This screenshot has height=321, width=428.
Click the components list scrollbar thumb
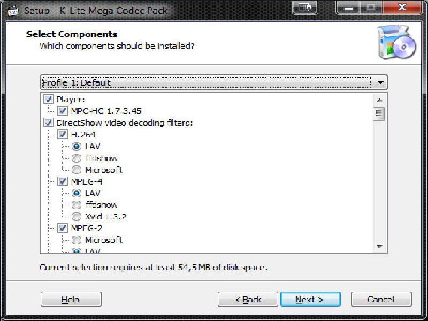[379, 113]
